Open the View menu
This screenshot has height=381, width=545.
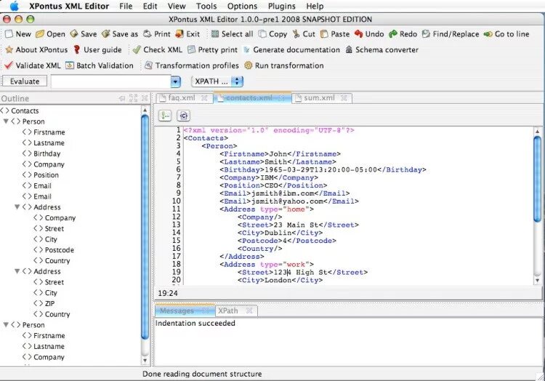click(x=177, y=7)
